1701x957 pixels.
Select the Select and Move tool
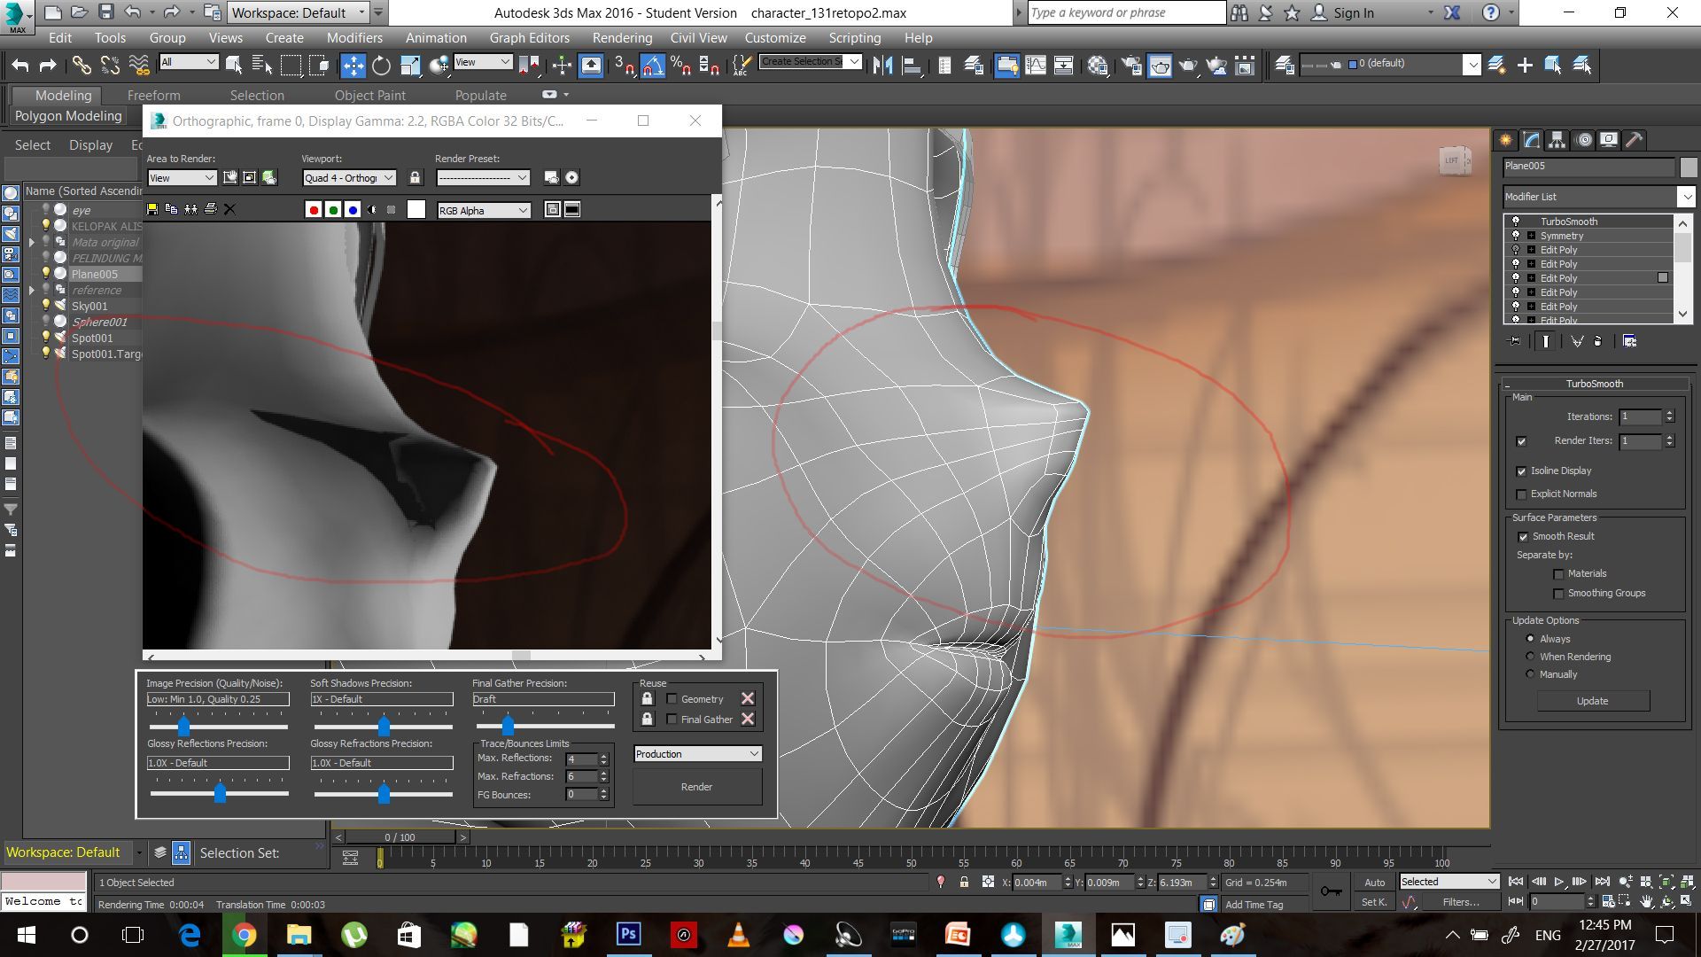tap(353, 65)
